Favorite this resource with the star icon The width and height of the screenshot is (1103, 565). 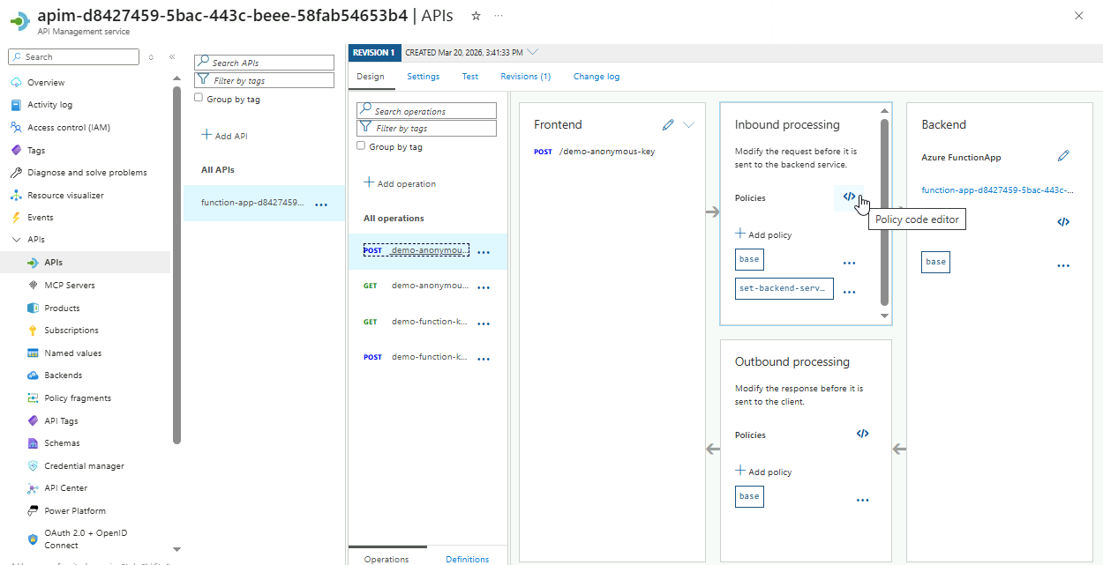click(476, 16)
